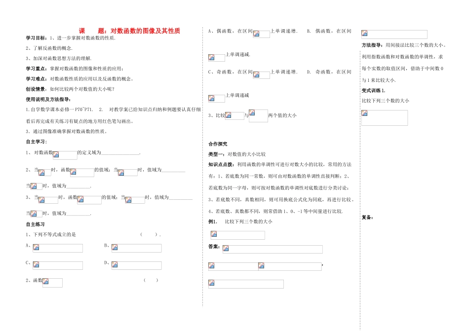Click the "知识点点拨:" label
Screen dimensions: 469x331
tap(222, 164)
